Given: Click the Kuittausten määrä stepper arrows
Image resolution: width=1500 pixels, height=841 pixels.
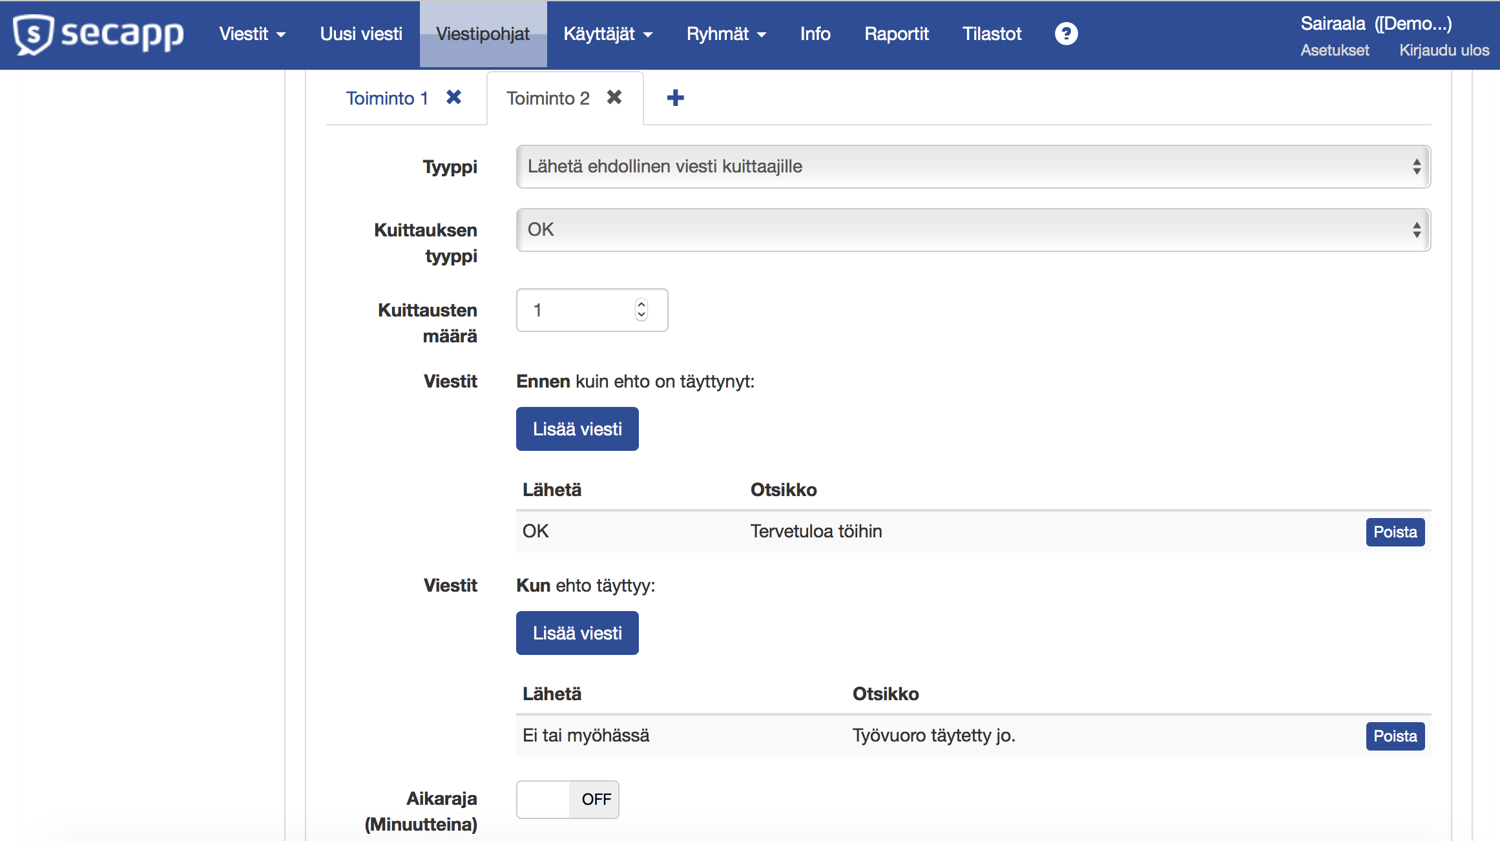Looking at the screenshot, I should tap(641, 309).
